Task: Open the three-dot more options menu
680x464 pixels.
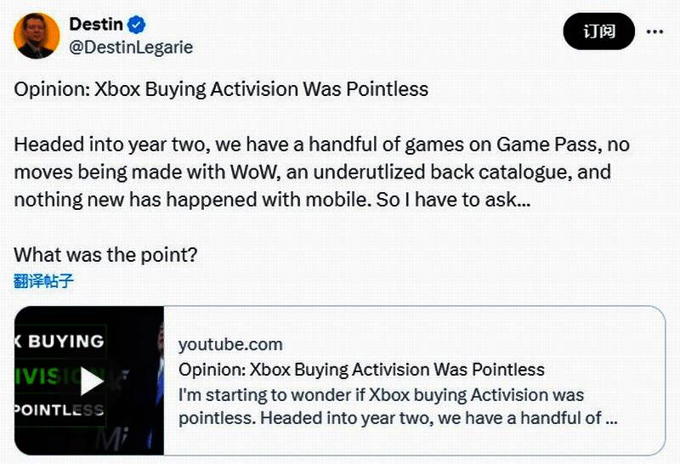Action: (x=654, y=31)
